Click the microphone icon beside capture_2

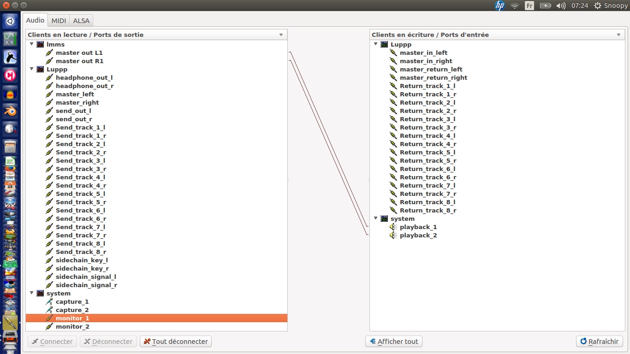49,310
